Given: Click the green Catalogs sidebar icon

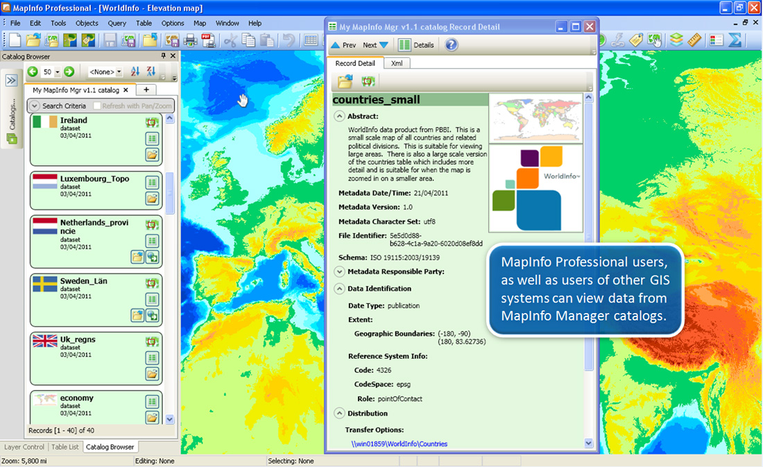Looking at the screenshot, I should [x=12, y=139].
